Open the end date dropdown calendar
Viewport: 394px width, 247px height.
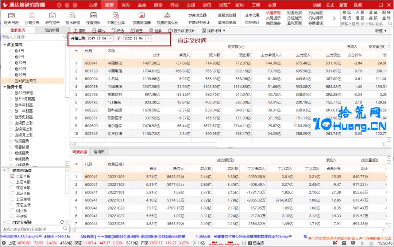[x=148, y=38]
